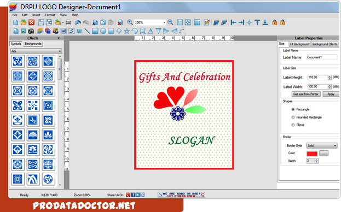Viewport: 341px width, 212px height.
Task: Click the Label Height spinner arrows
Action: (330, 78)
